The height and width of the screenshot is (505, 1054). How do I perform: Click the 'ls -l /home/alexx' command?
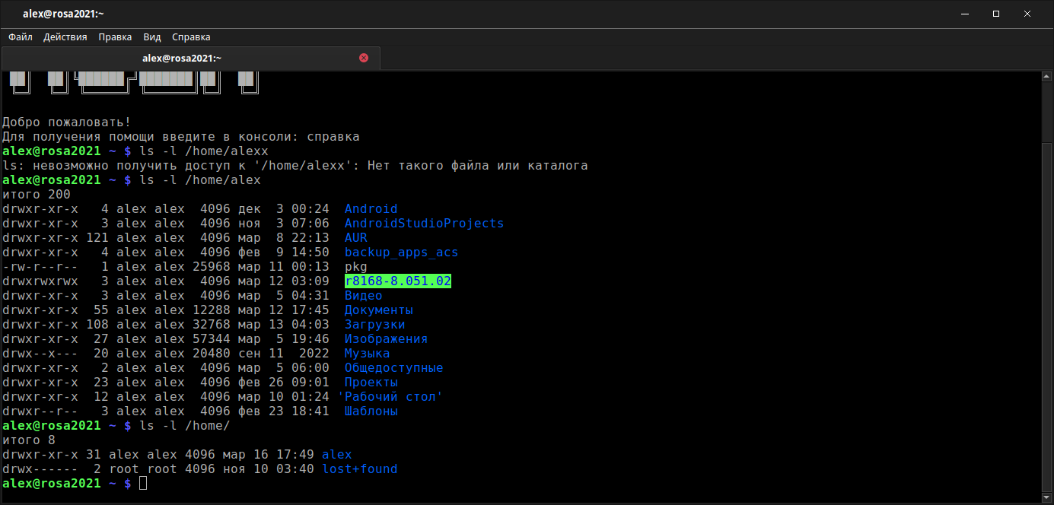[204, 151]
